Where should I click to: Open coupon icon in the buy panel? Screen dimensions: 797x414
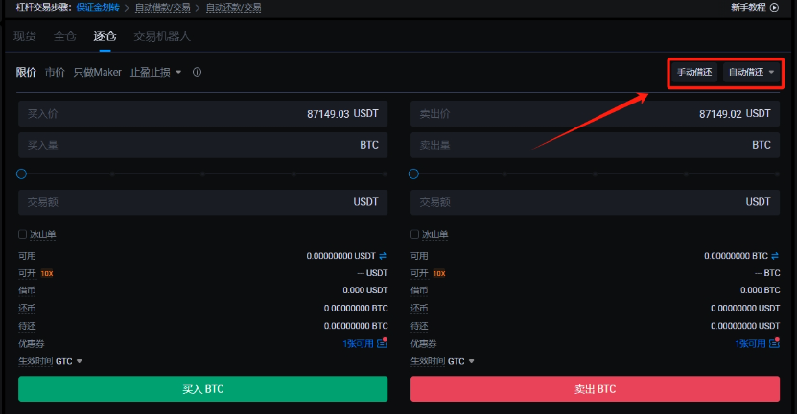click(x=383, y=343)
